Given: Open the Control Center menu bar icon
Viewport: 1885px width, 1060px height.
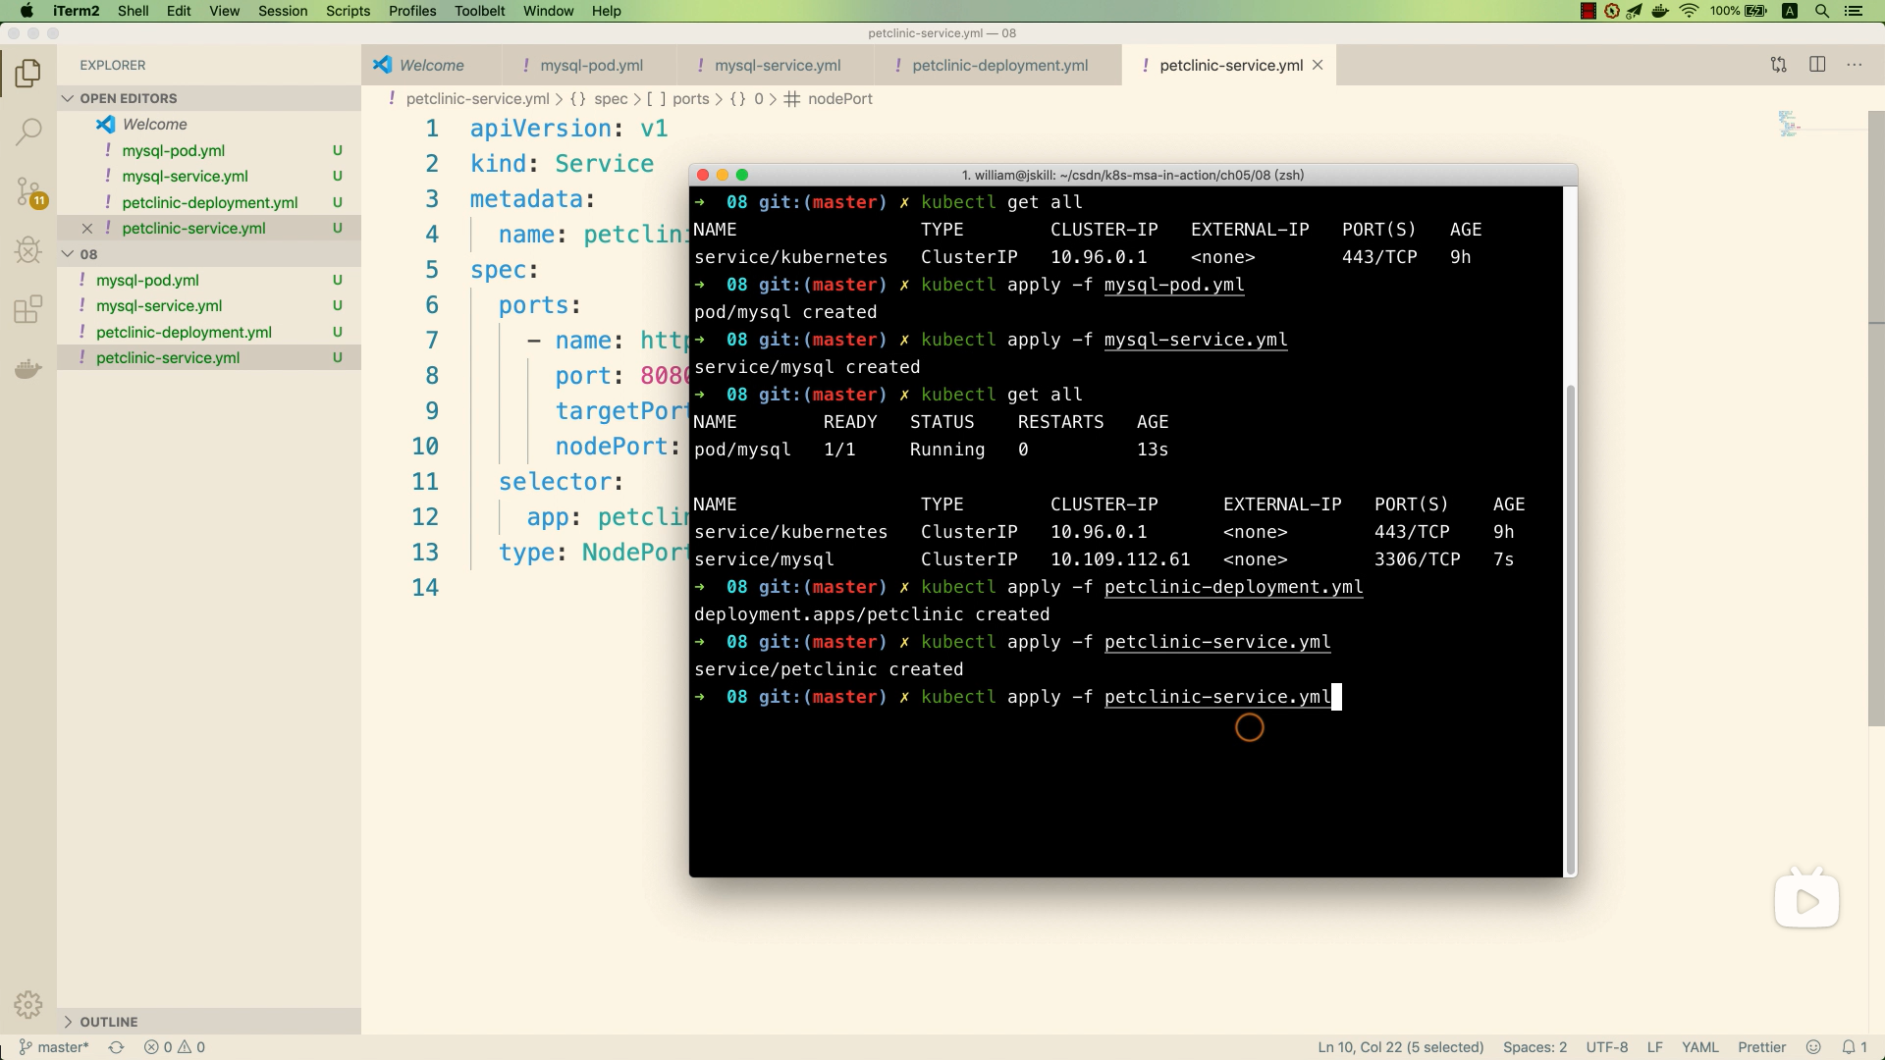Looking at the screenshot, I should pyautogui.click(x=1854, y=11).
